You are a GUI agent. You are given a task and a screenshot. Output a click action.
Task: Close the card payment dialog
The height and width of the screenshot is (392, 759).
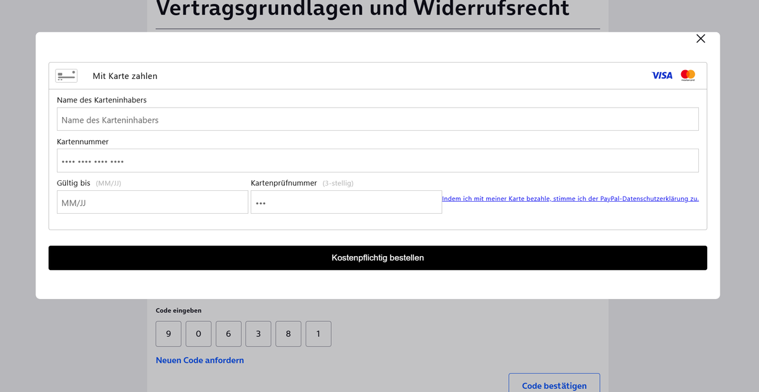click(700, 39)
